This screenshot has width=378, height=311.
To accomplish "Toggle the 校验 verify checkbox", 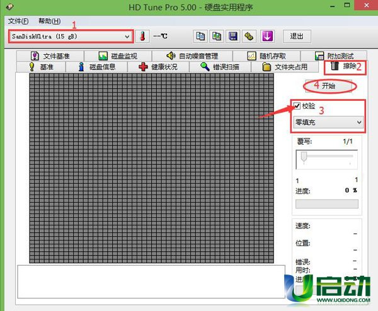I will pos(297,106).
